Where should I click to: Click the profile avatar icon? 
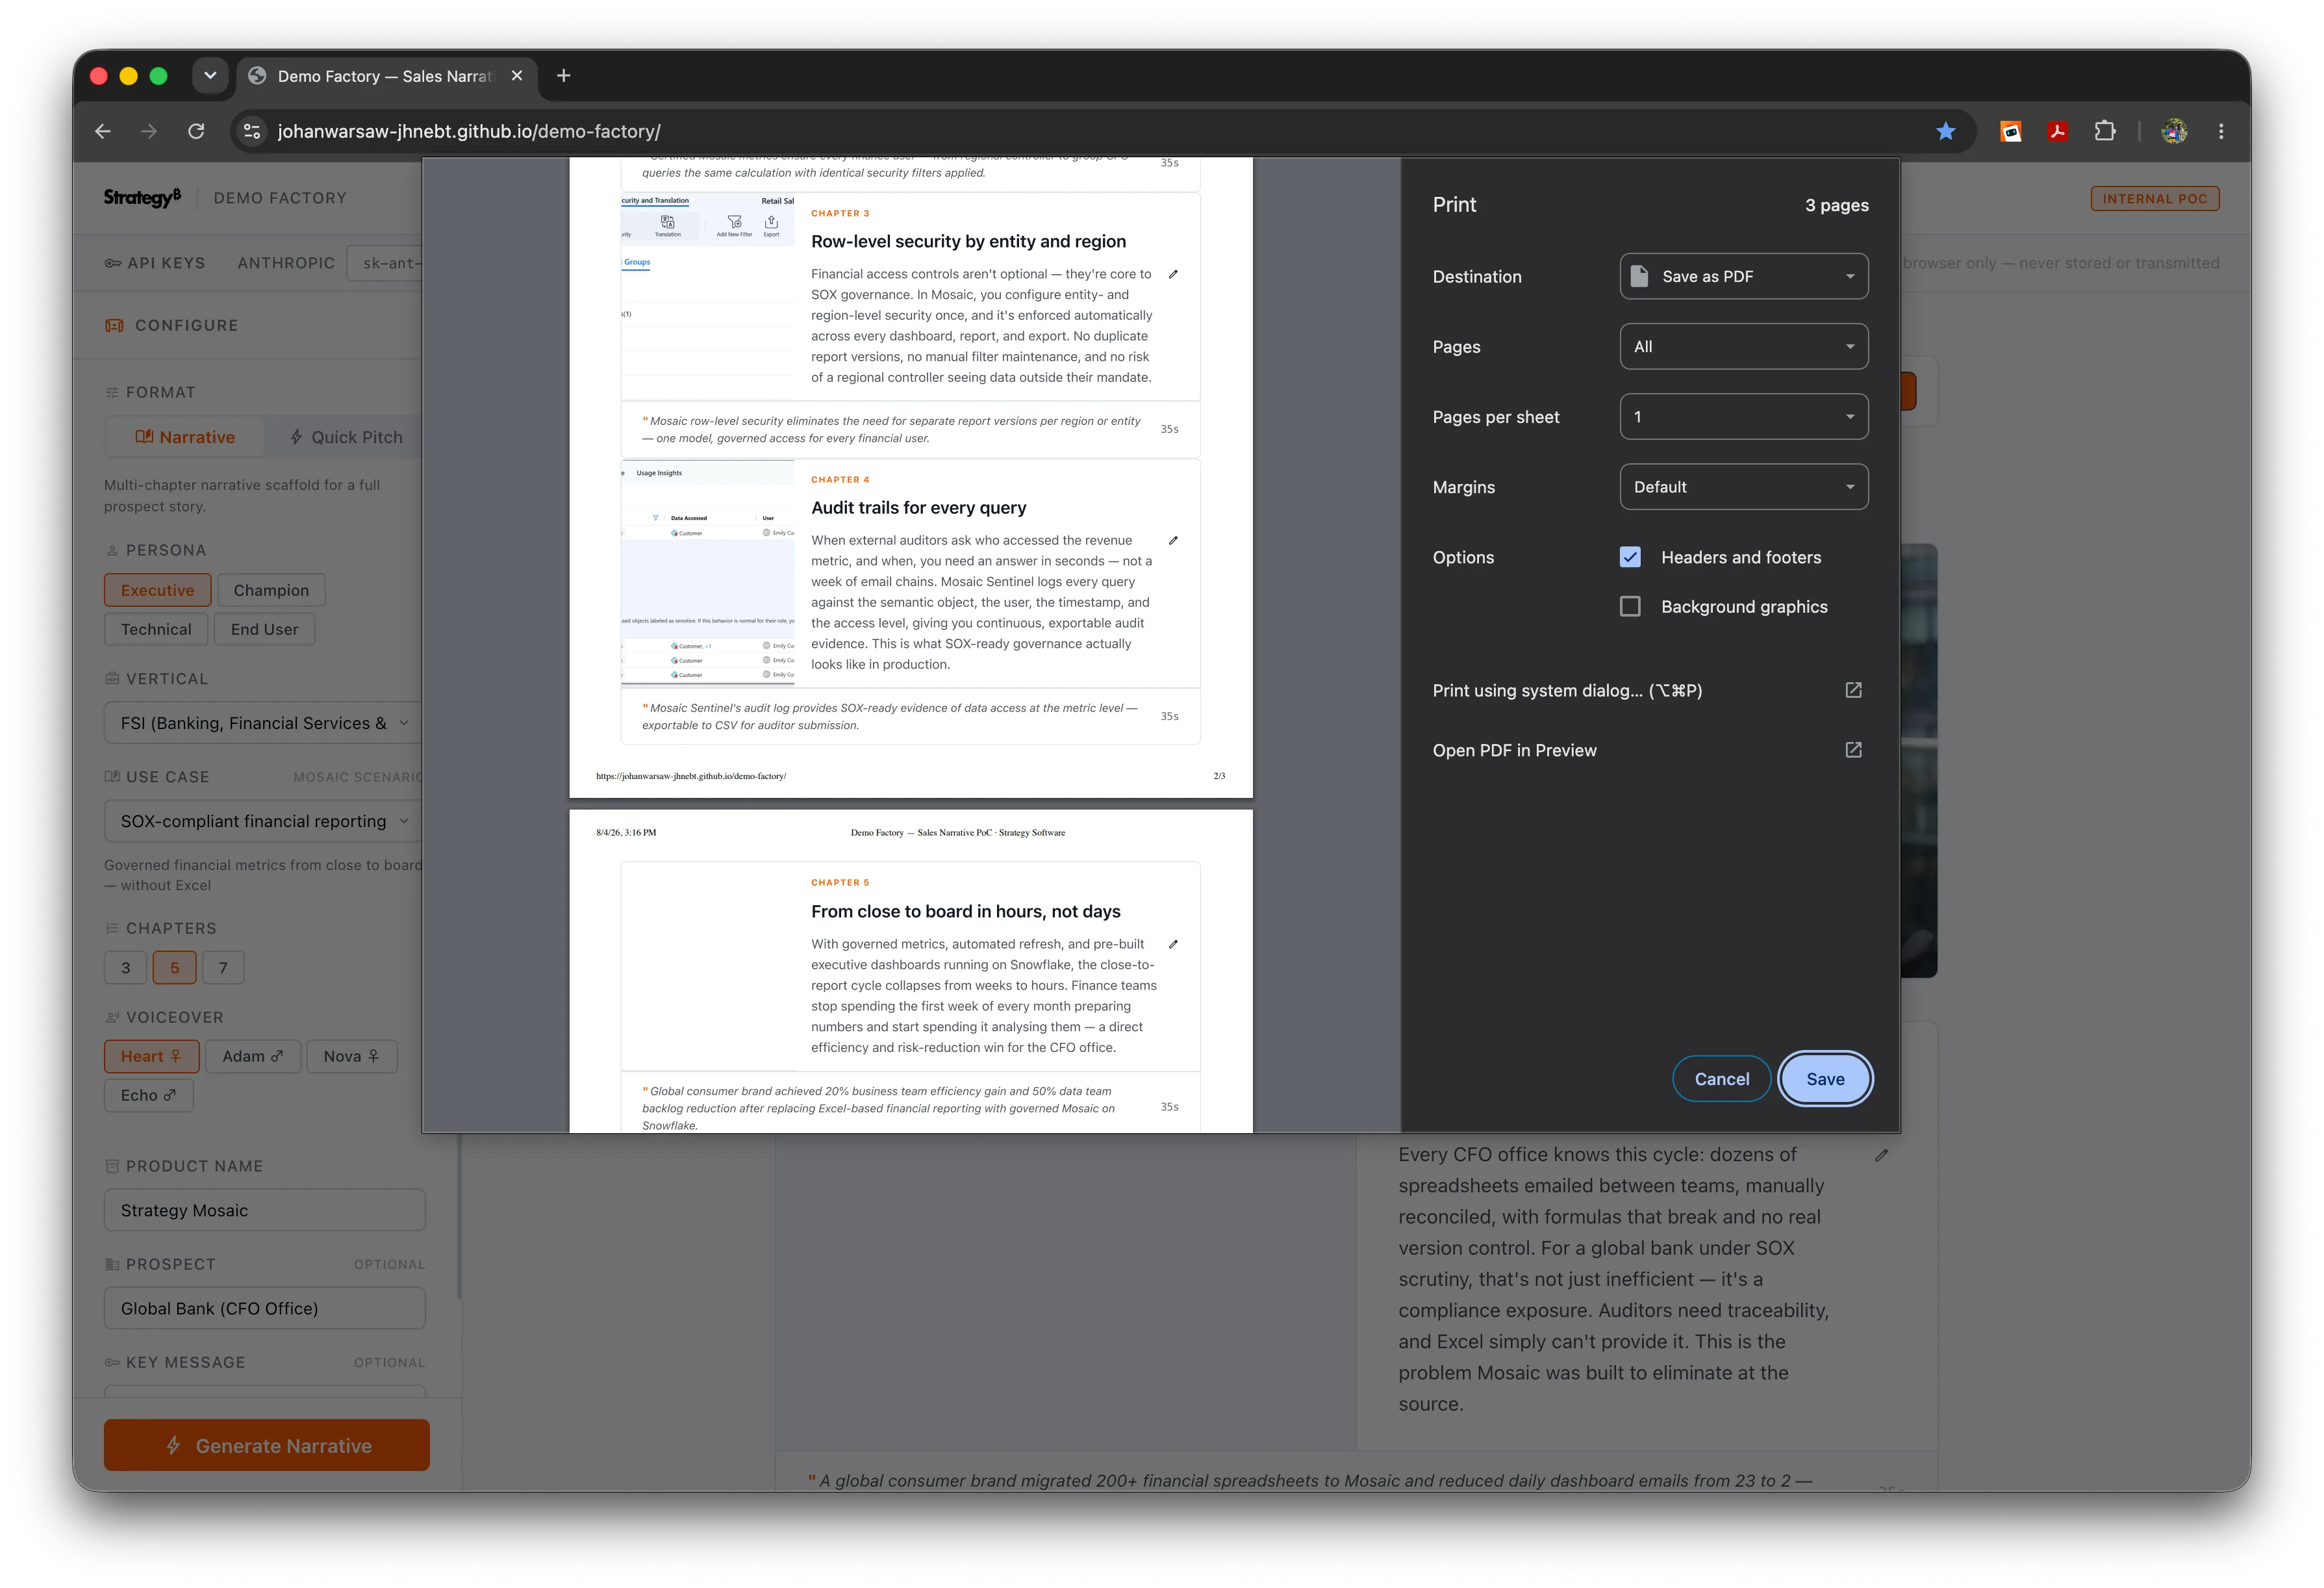coord(2174,131)
